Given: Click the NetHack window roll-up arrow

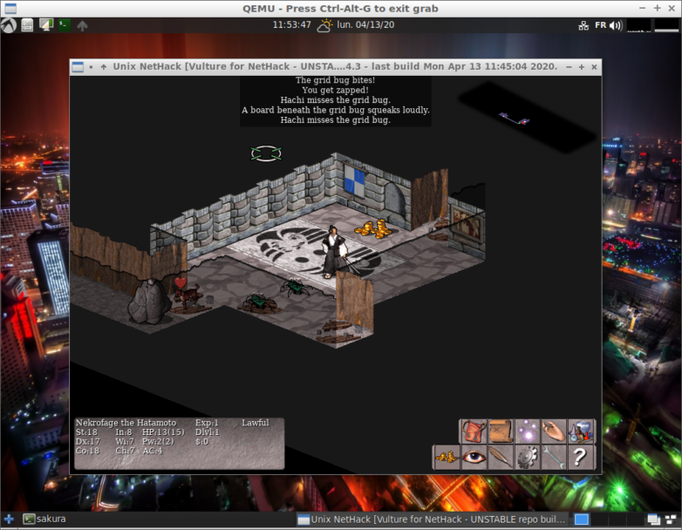Looking at the screenshot, I should click(x=104, y=67).
